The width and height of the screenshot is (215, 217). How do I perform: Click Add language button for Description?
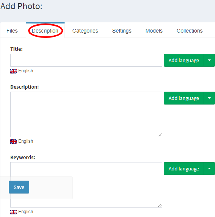coord(183,98)
